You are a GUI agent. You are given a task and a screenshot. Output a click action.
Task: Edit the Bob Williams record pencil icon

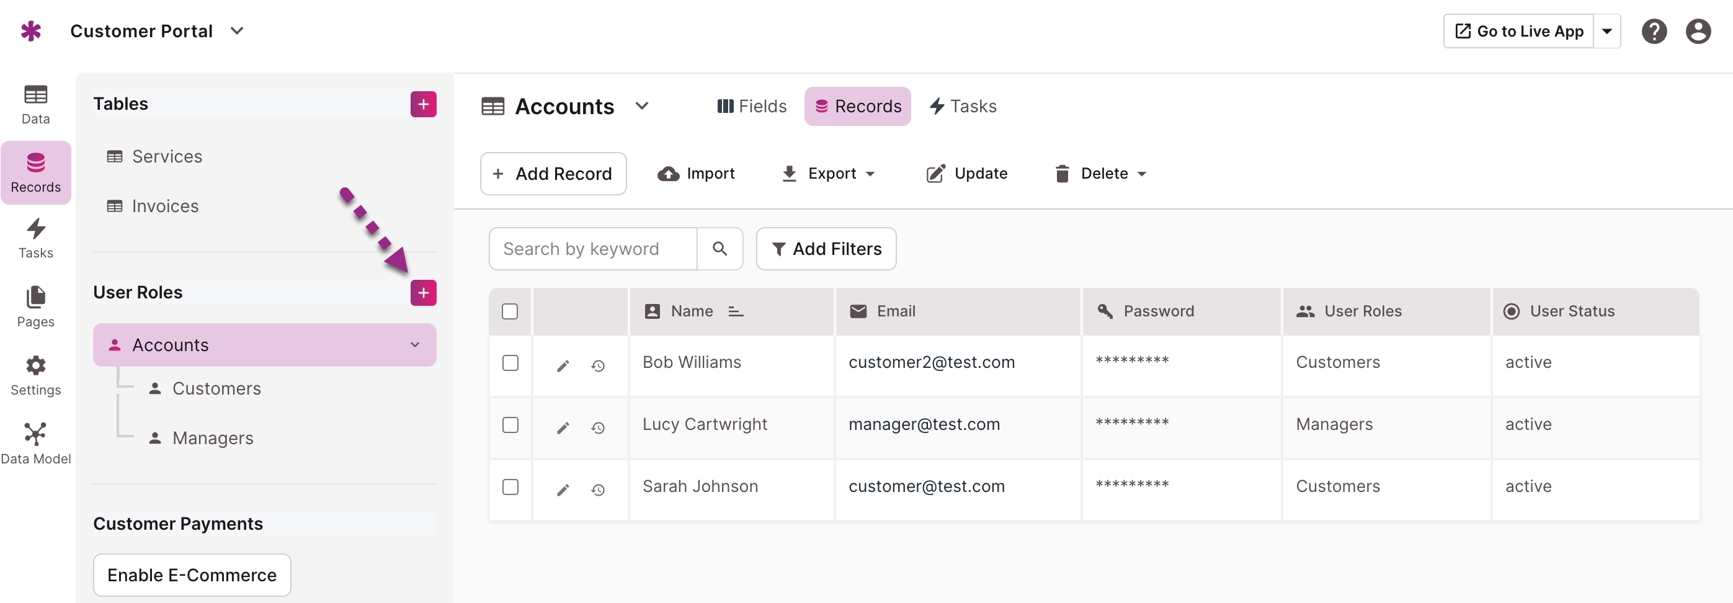(x=563, y=365)
